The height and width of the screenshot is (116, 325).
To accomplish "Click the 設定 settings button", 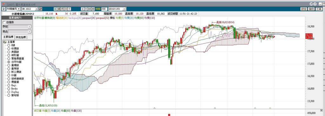I will [304, 9].
